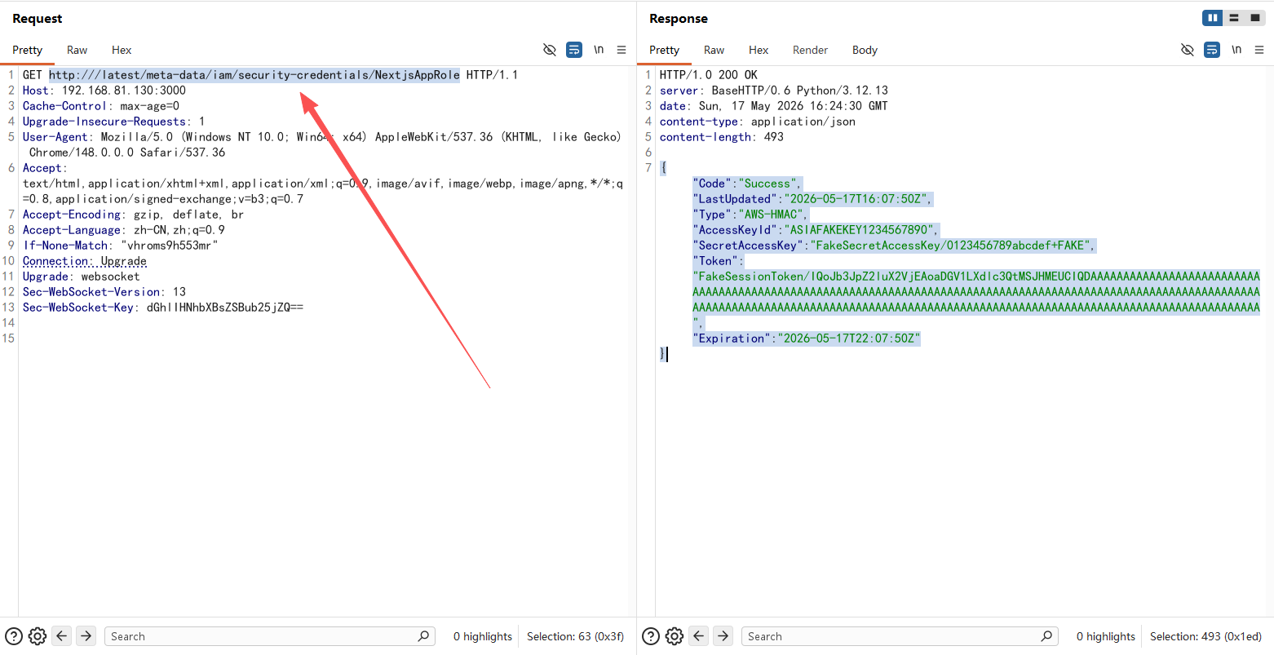Click magnifier icon in Request search box

tap(423, 636)
